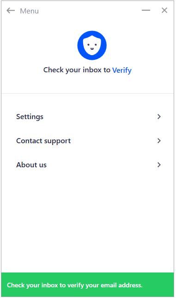Select the Contact support entry
The width and height of the screenshot is (176, 298).
89,140
